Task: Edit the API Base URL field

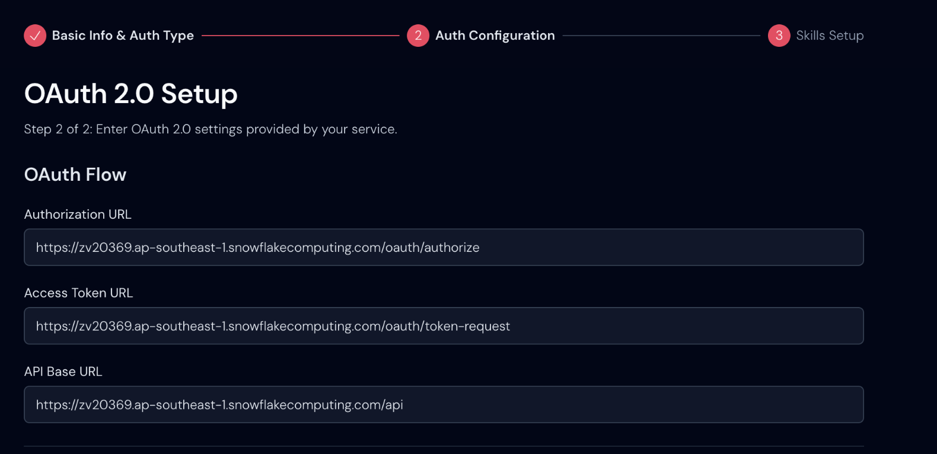Action: coord(593,405)
